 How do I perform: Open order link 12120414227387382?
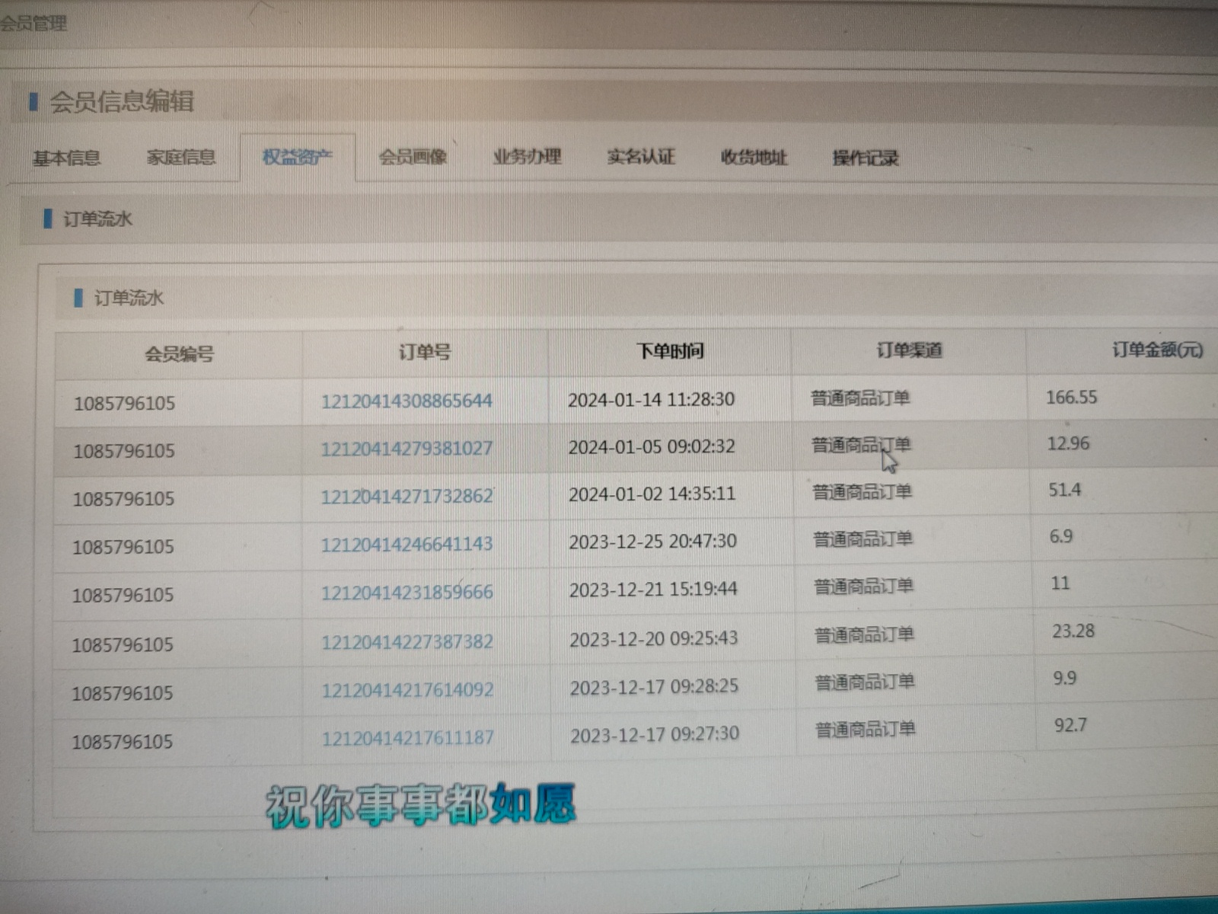tap(407, 642)
